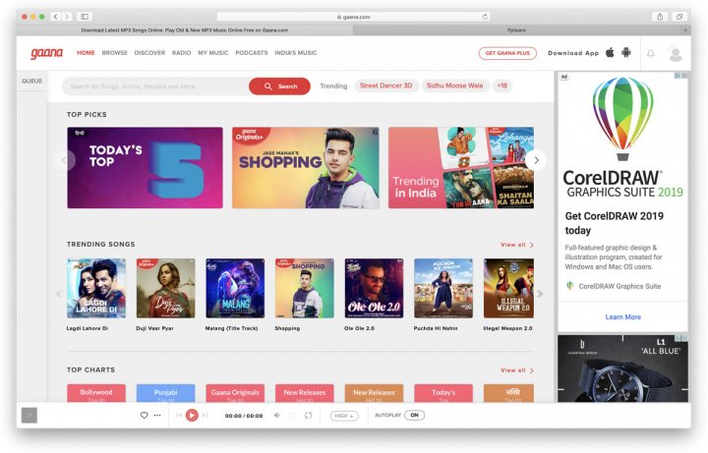Click the Apple app download icon

coord(610,52)
